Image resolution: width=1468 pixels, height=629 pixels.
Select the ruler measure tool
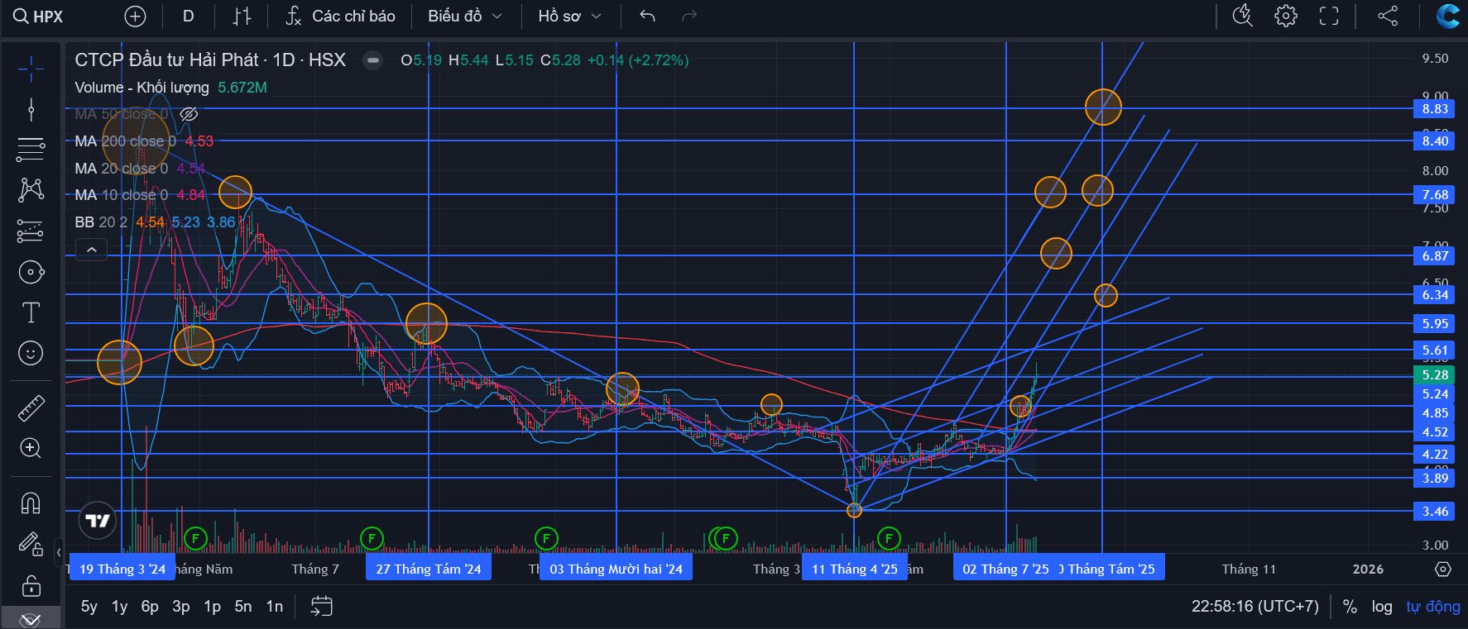point(31,407)
